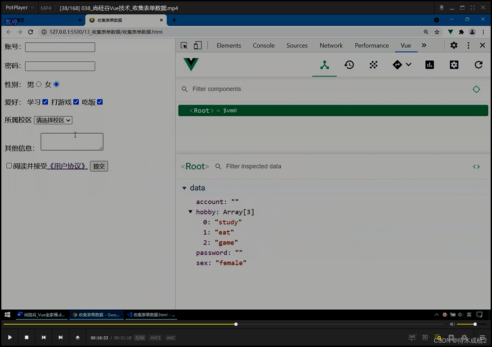The width and height of the screenshot is (492, 347).
Task: Click the 账号 account input field
Action: coord(60,47)
